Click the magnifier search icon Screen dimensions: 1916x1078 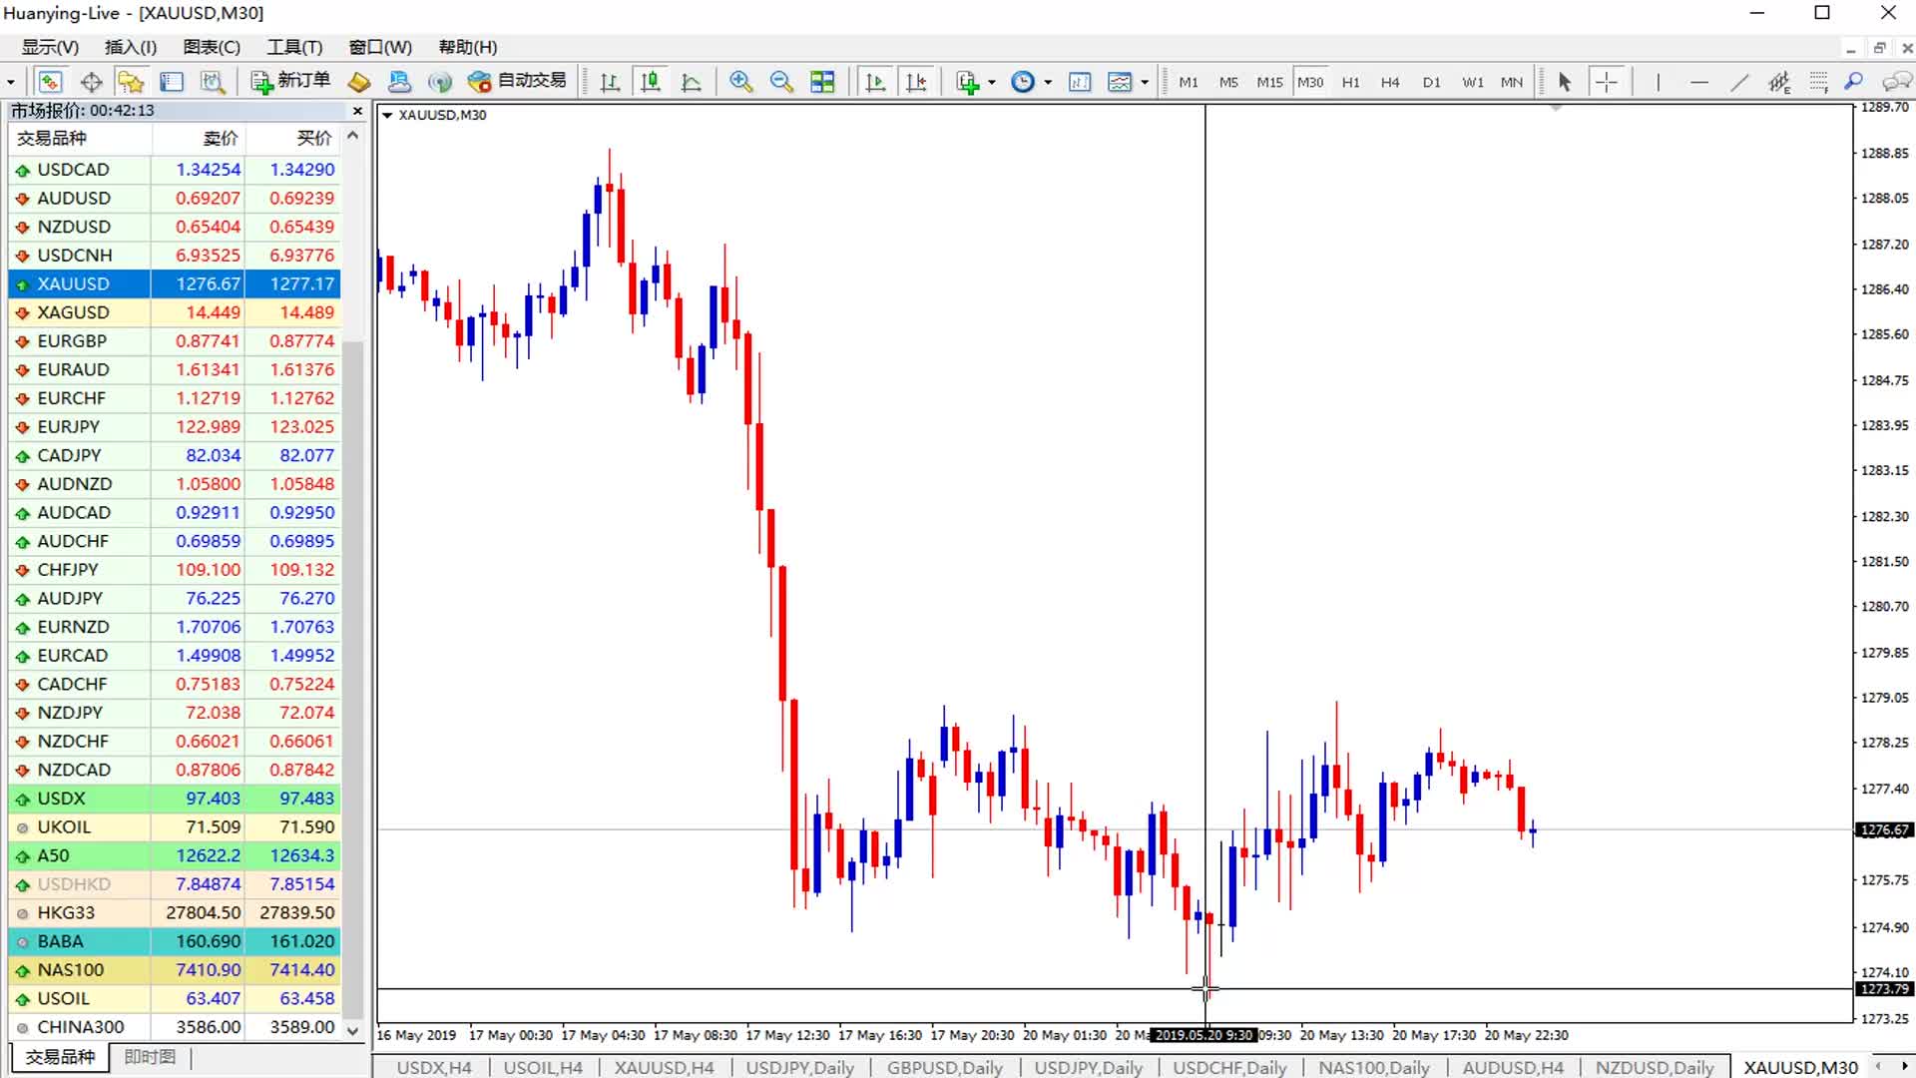pos(1854,82)
